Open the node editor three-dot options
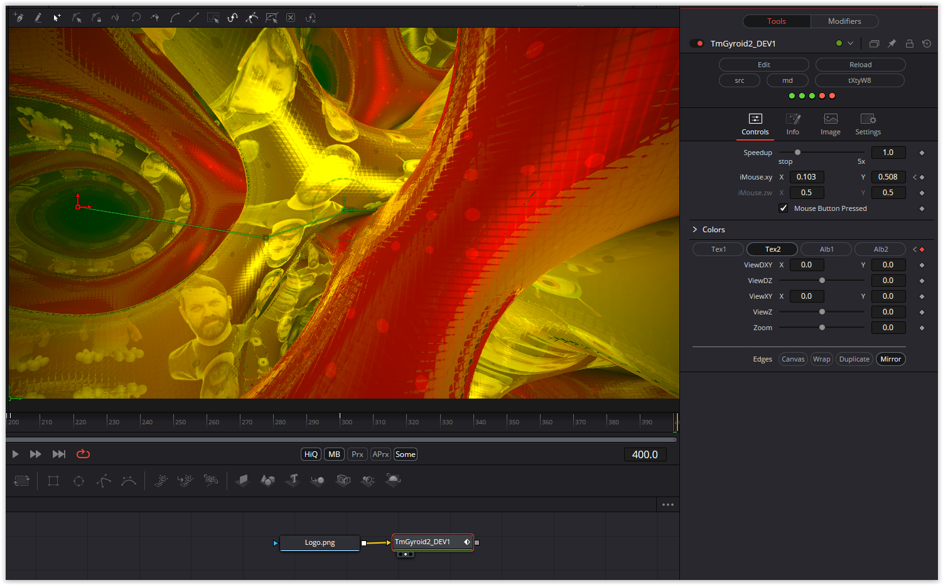 point(667,505)
